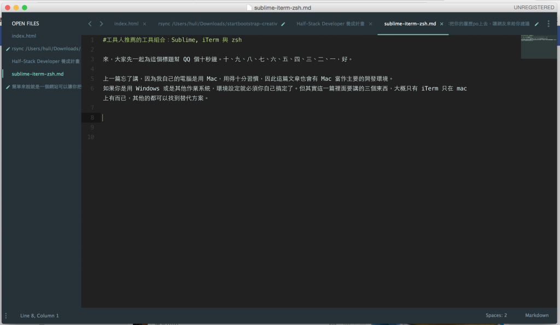The width and height of the screenshot is (560, 325).
Task: Click line number 10 in gutter
Action: click(x=91, y=137)
